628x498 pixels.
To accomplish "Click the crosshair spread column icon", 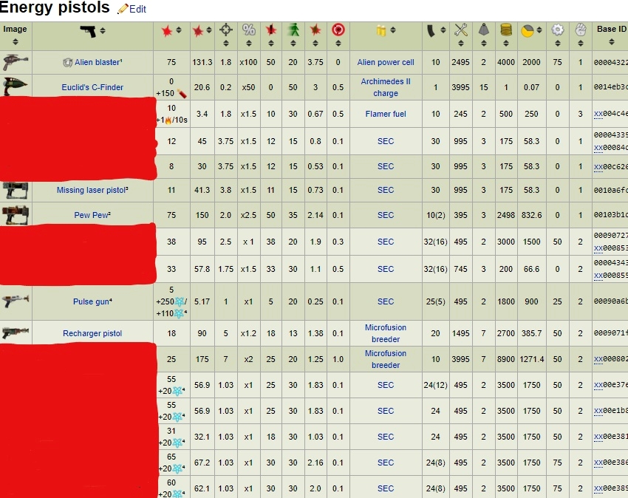I will (x=226, y=30).
